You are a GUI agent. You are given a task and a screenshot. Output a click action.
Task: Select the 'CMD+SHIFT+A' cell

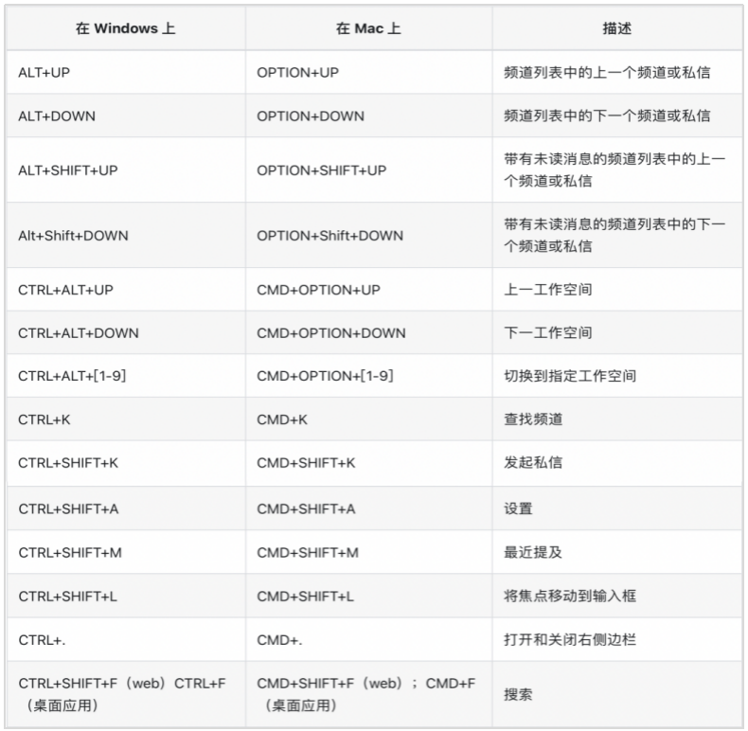click(368, 508)
